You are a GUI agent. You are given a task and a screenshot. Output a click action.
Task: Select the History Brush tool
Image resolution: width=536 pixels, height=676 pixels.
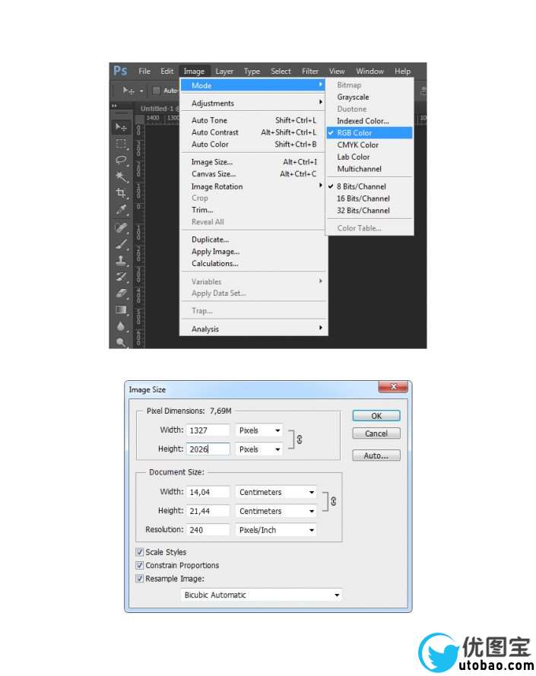pos(121,277)
